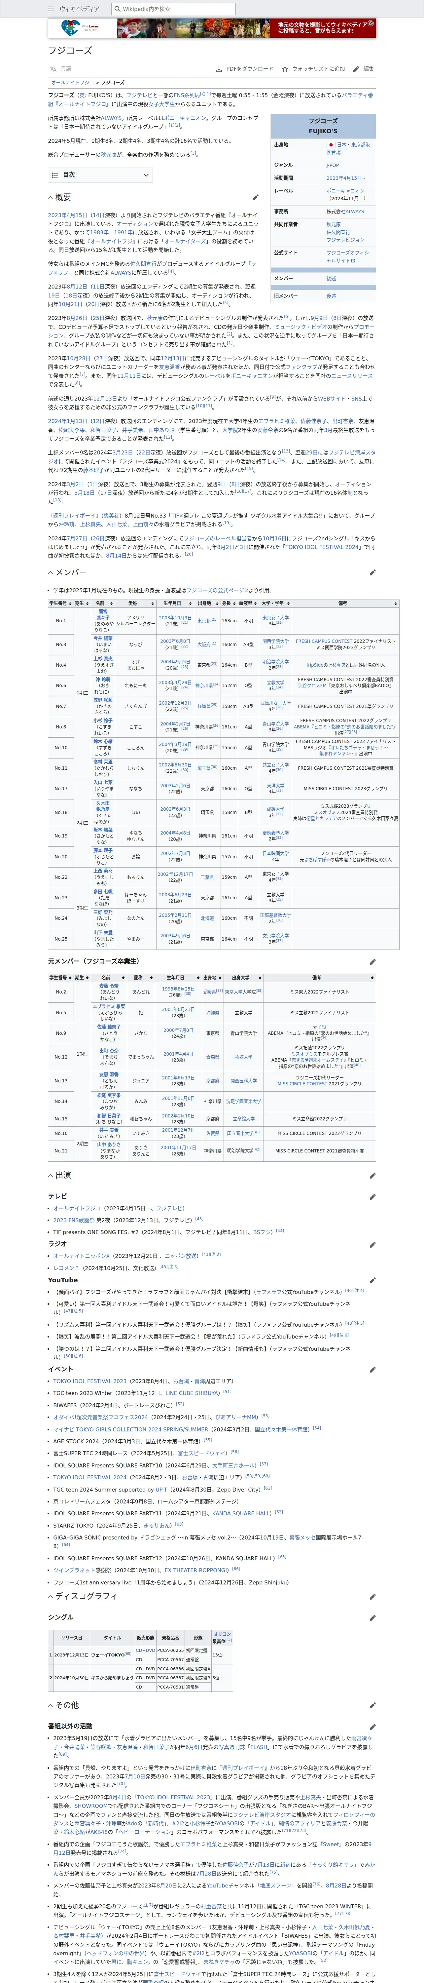Open the 佐久間宣行 link in infobox
The height and width of the screenshot is (1983, 424).
pos(338,232)
